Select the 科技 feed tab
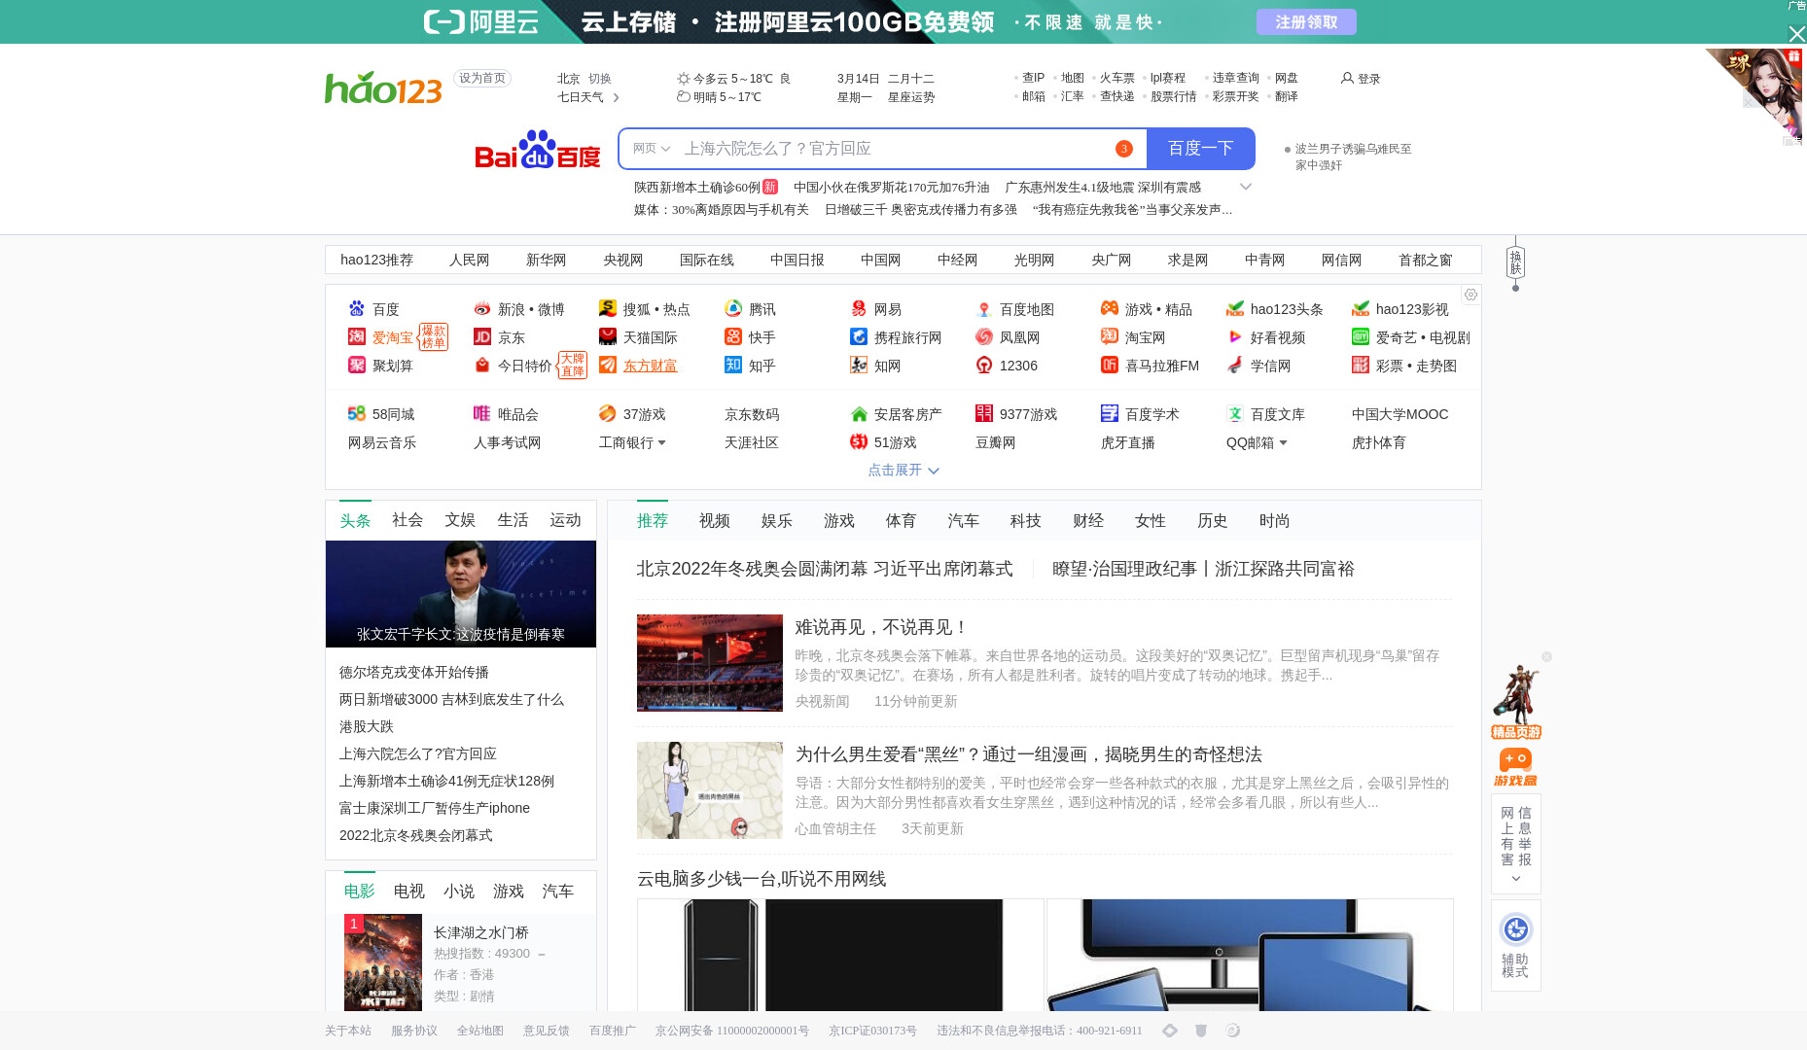 coord(1026,521)
